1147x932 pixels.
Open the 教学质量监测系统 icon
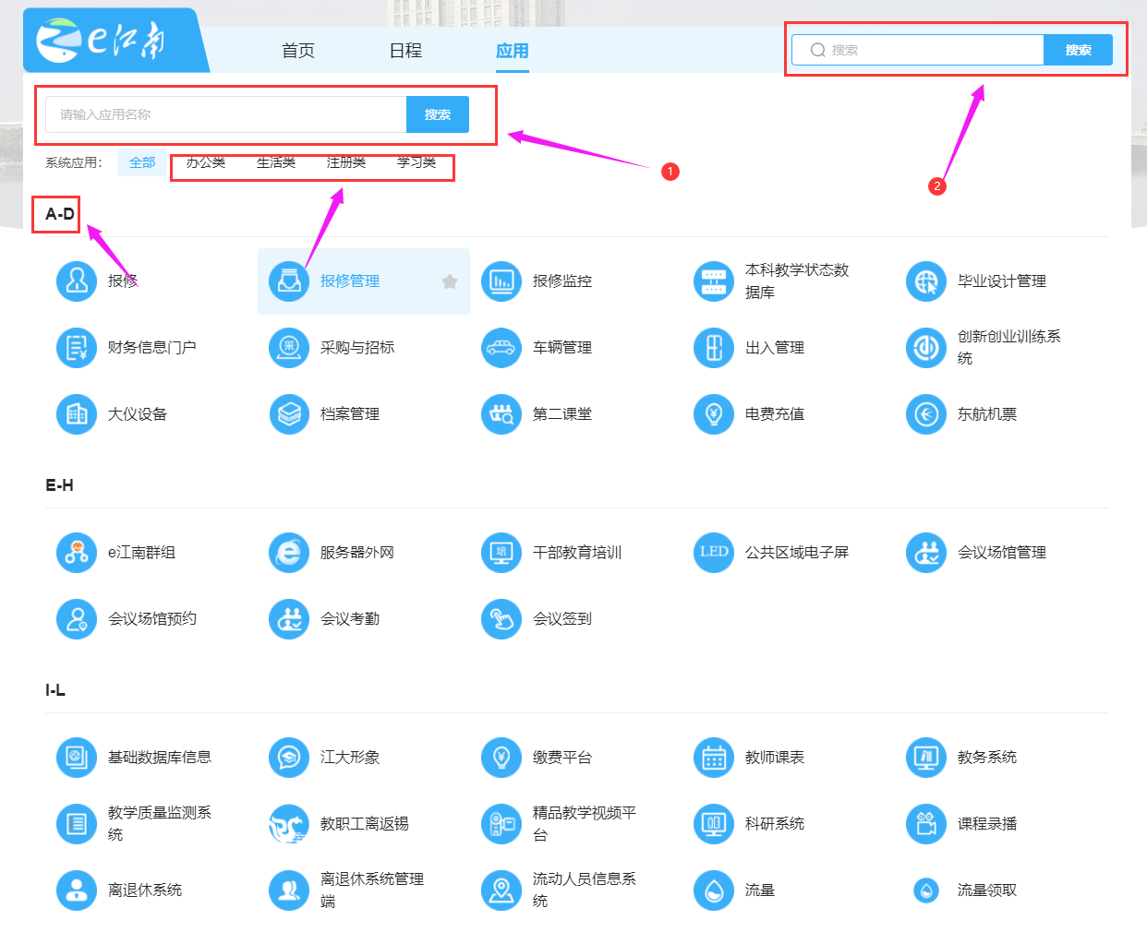(x=77, y=823)
